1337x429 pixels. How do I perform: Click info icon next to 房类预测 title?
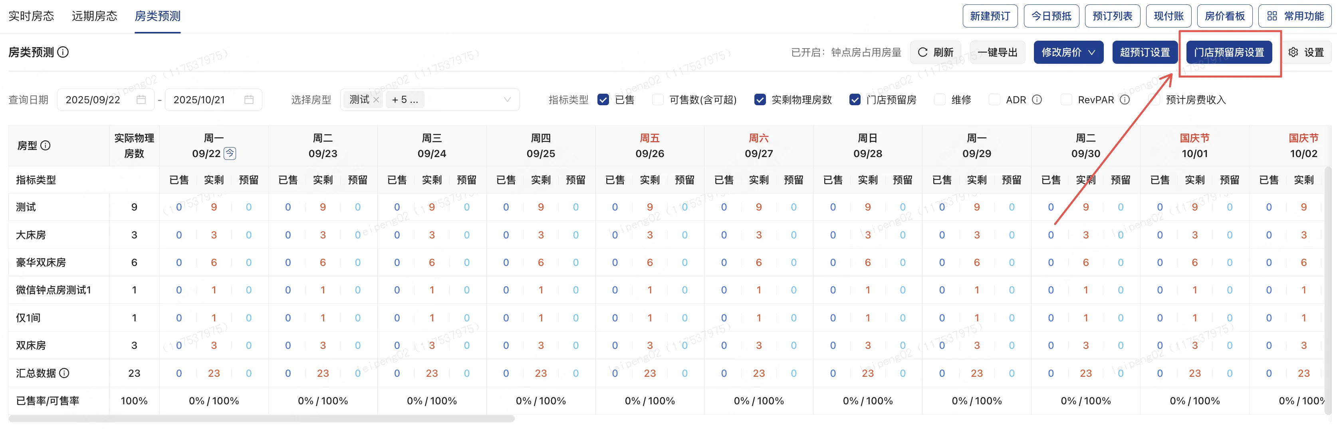(63, 52)
